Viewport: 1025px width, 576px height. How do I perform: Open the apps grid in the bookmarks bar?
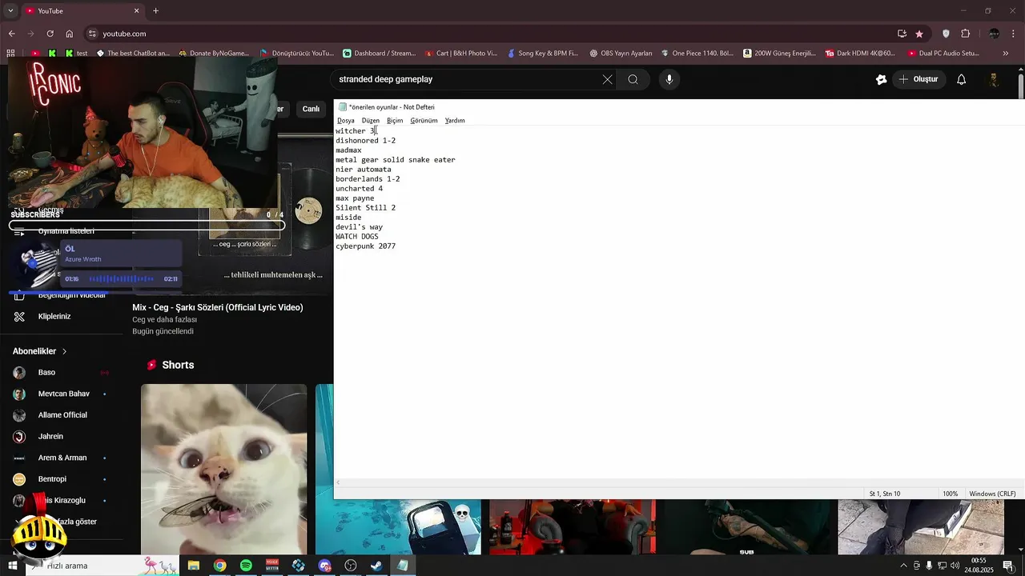point(11,54)
